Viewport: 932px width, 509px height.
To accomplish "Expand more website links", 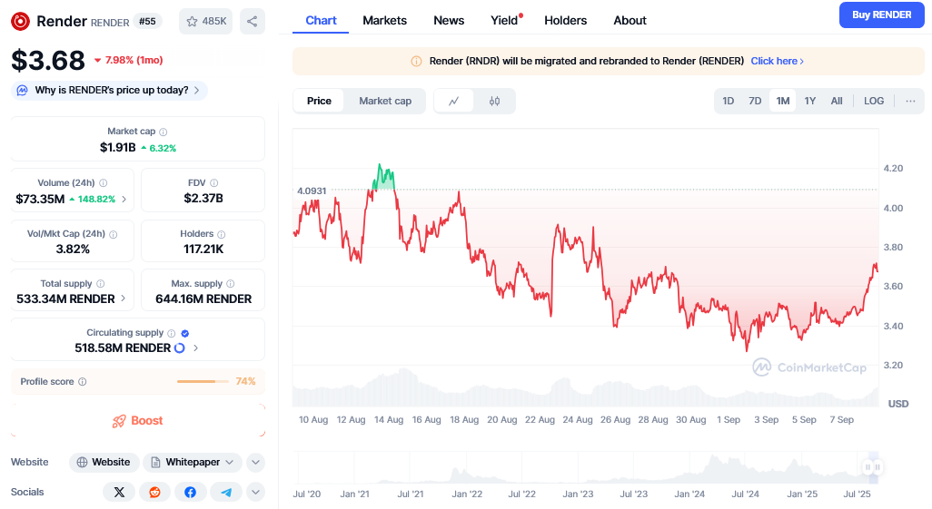I will pos(255,462).
